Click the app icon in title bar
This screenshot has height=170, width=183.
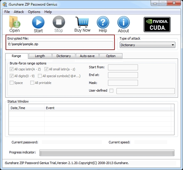point(5,4)
